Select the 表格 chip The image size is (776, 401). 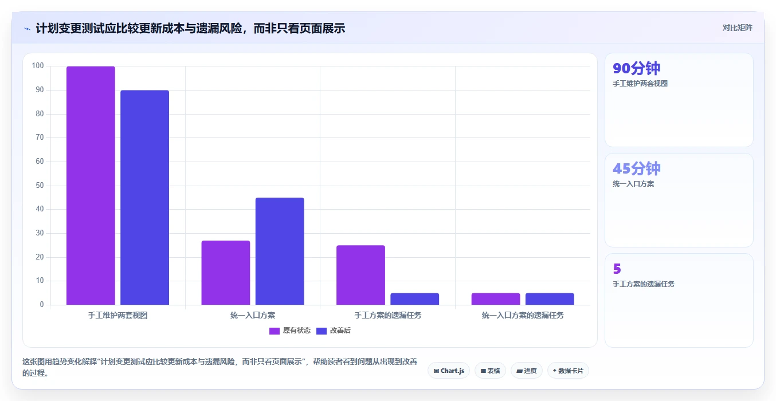[490, 371]
